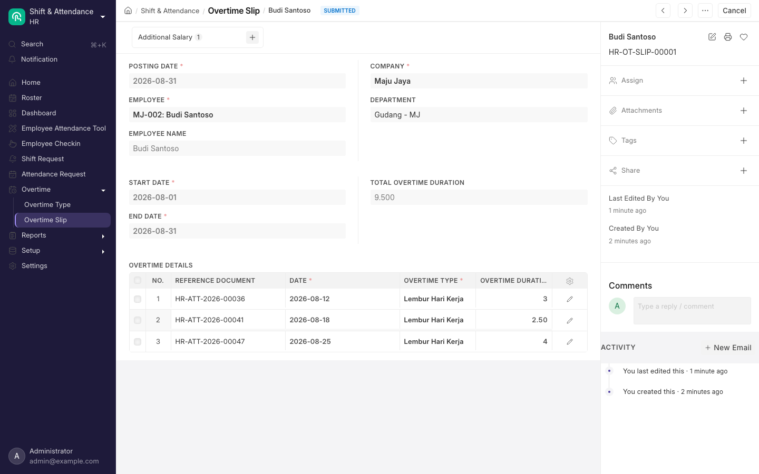Check the row for 2026-08-18 overtime

pyautogui.click(x=138, y=320)
